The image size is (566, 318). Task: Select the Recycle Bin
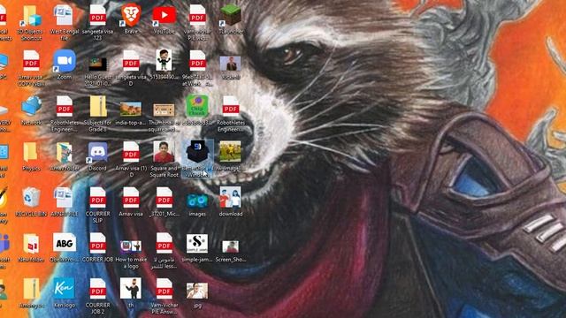(31, 198)
